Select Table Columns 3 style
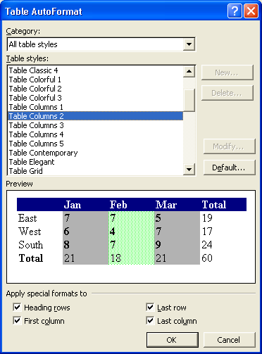The width and height of the screenshot is (262, 354). click(x=95, y=125)
